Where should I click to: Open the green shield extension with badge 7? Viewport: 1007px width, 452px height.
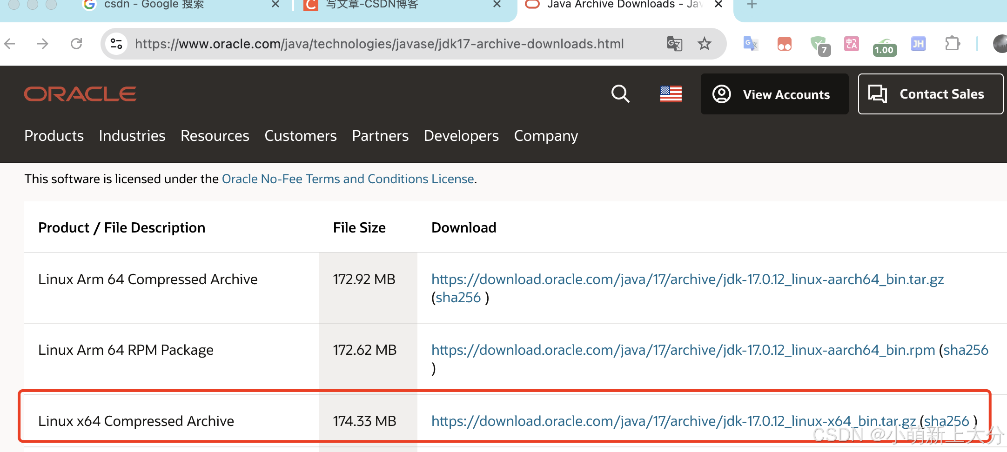click(820, 45)
